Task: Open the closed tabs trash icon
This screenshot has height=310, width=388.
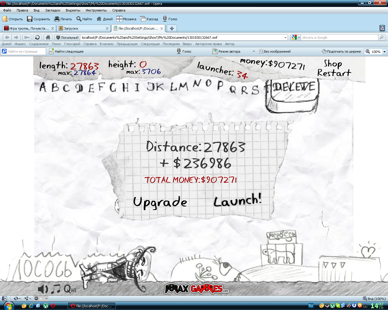Action: coord(382,28)
